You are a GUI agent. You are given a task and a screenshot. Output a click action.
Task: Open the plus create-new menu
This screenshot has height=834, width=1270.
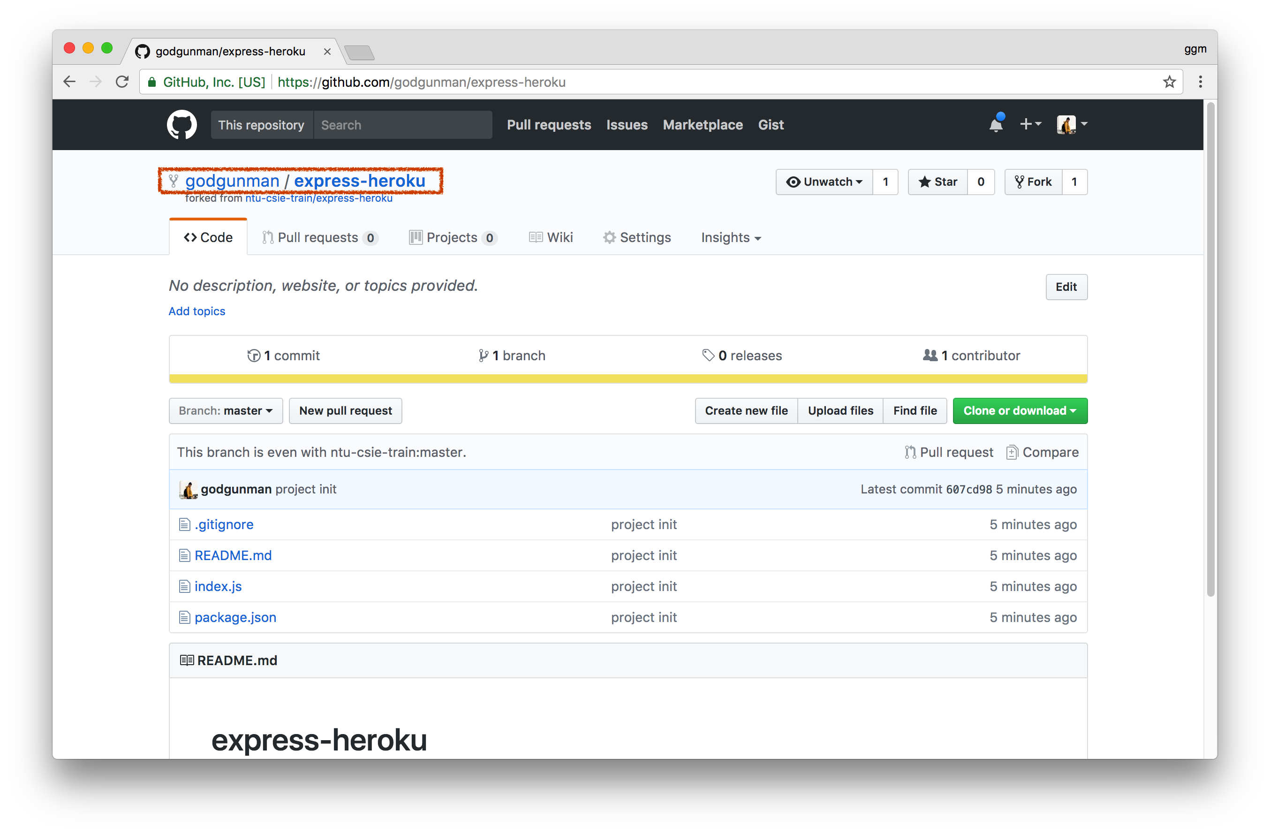[1030, 124]
